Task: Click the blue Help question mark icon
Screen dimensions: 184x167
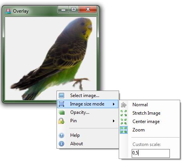Action: pyautogui.click(x=61, y=135)
